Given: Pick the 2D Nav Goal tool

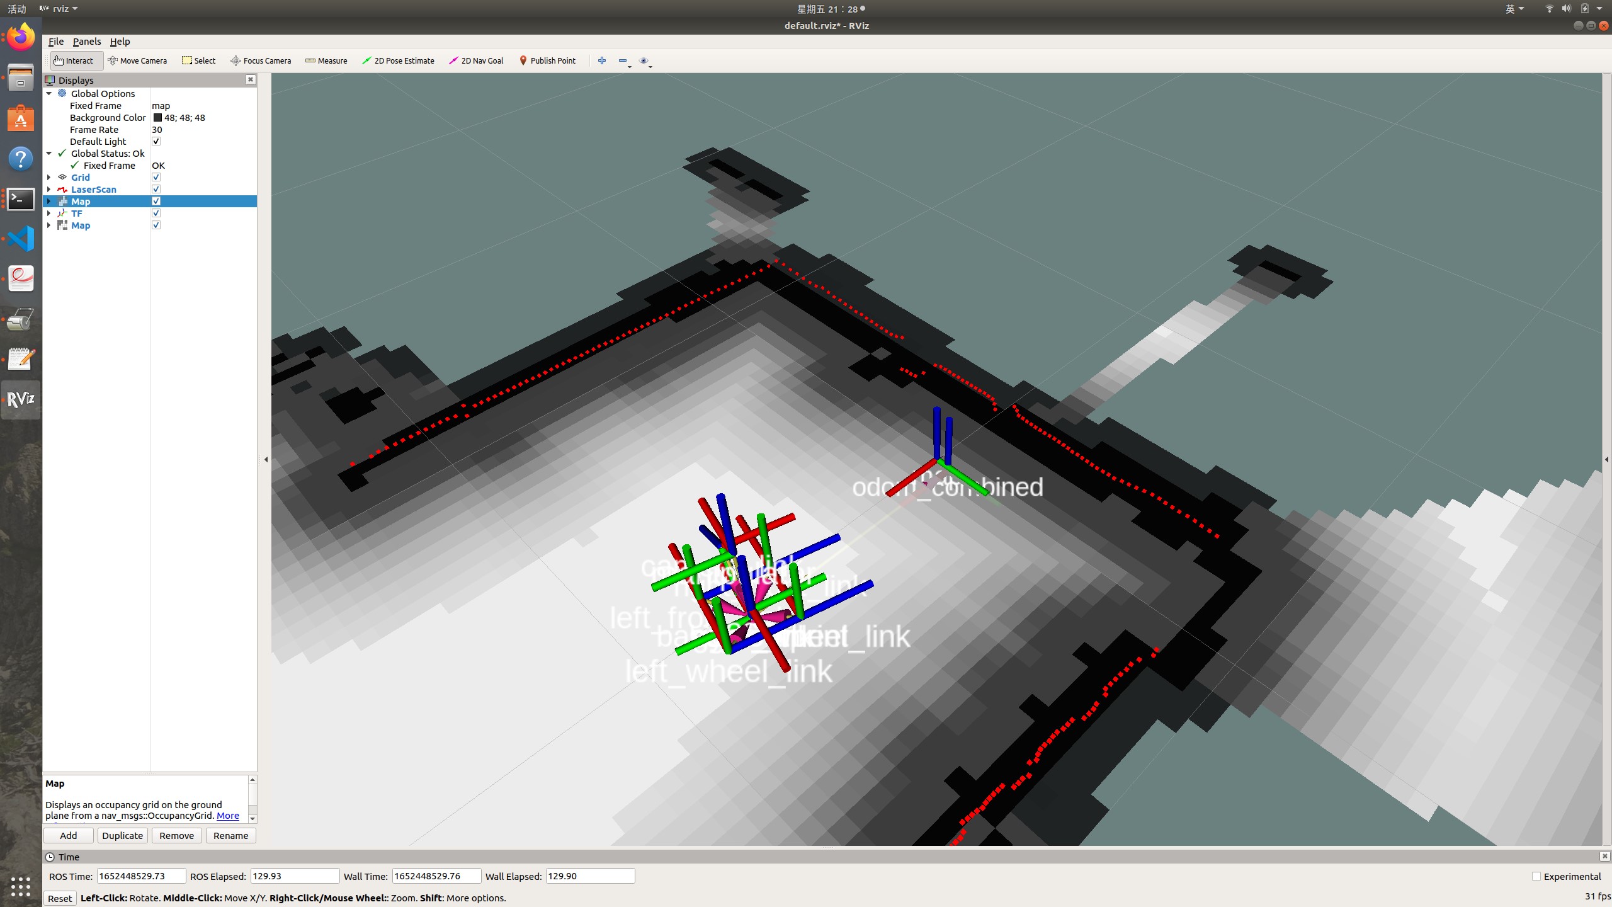Looking at the screenshot, I should 476,60.
